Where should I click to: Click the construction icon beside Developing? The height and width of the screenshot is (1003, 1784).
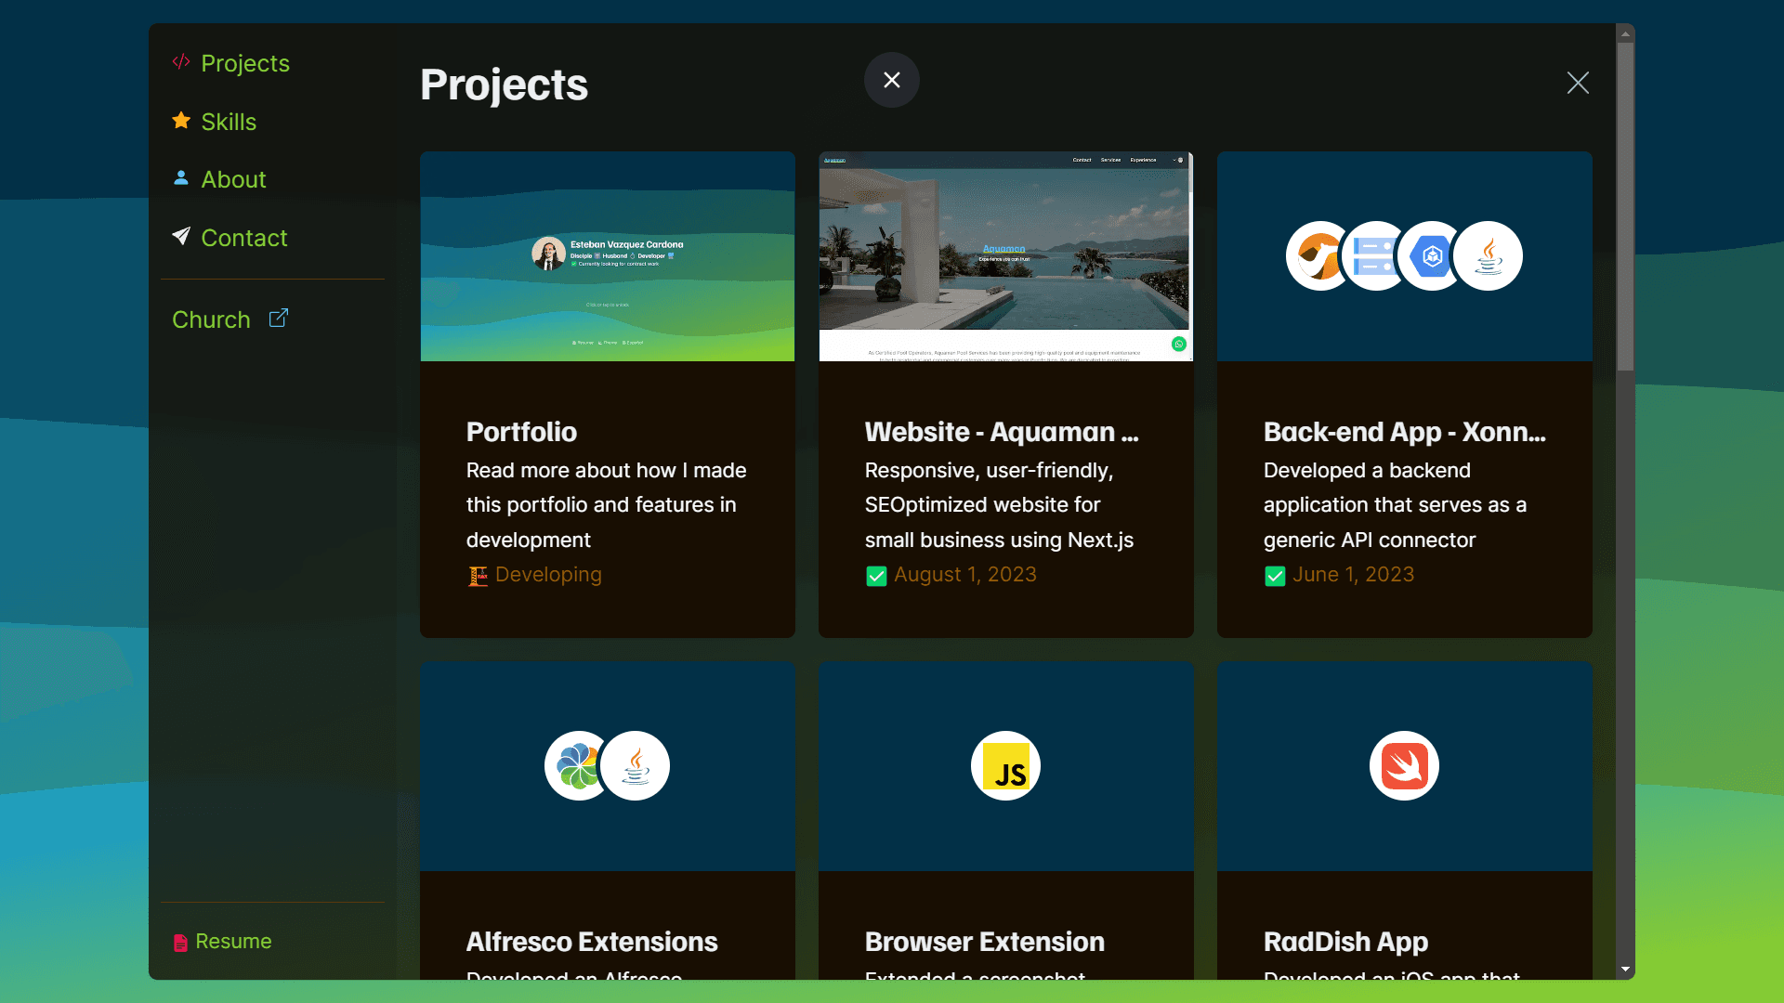[x=478, y=577]
